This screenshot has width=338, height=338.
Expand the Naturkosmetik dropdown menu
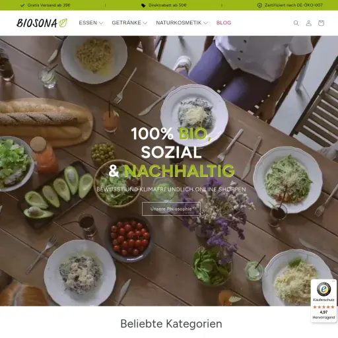click(x=182, y=22)
